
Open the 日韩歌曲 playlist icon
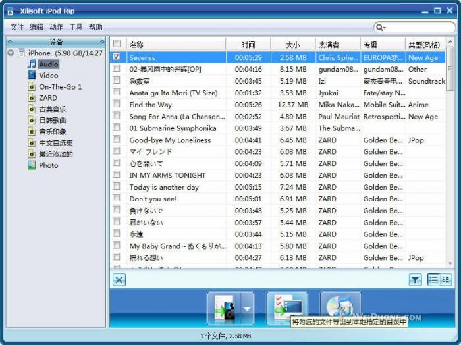pos(32,120)
